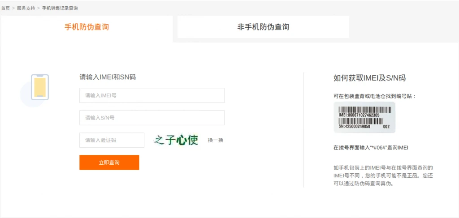Click the yellow phone illustration icon
The height and width of the screenshot is (218, 459).
[x=39, y=87]
